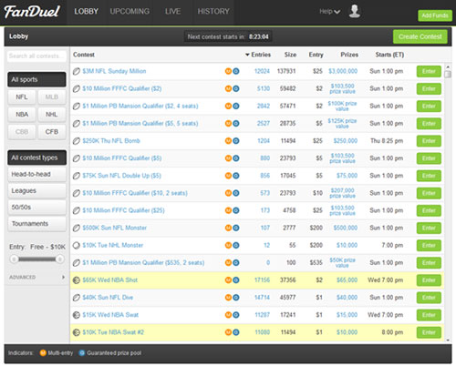This screenshot has width=456, height=366.
Task: Click the FanDuel logo
Action: [32, 12]
